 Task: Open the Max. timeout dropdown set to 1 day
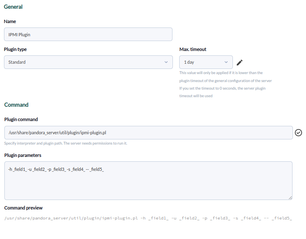206,62
